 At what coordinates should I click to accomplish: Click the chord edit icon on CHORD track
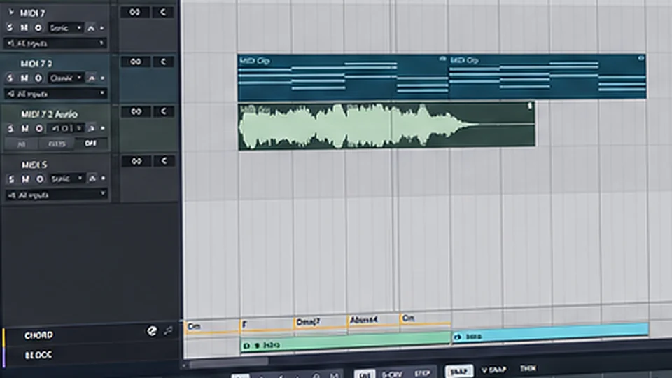(152, 331)
